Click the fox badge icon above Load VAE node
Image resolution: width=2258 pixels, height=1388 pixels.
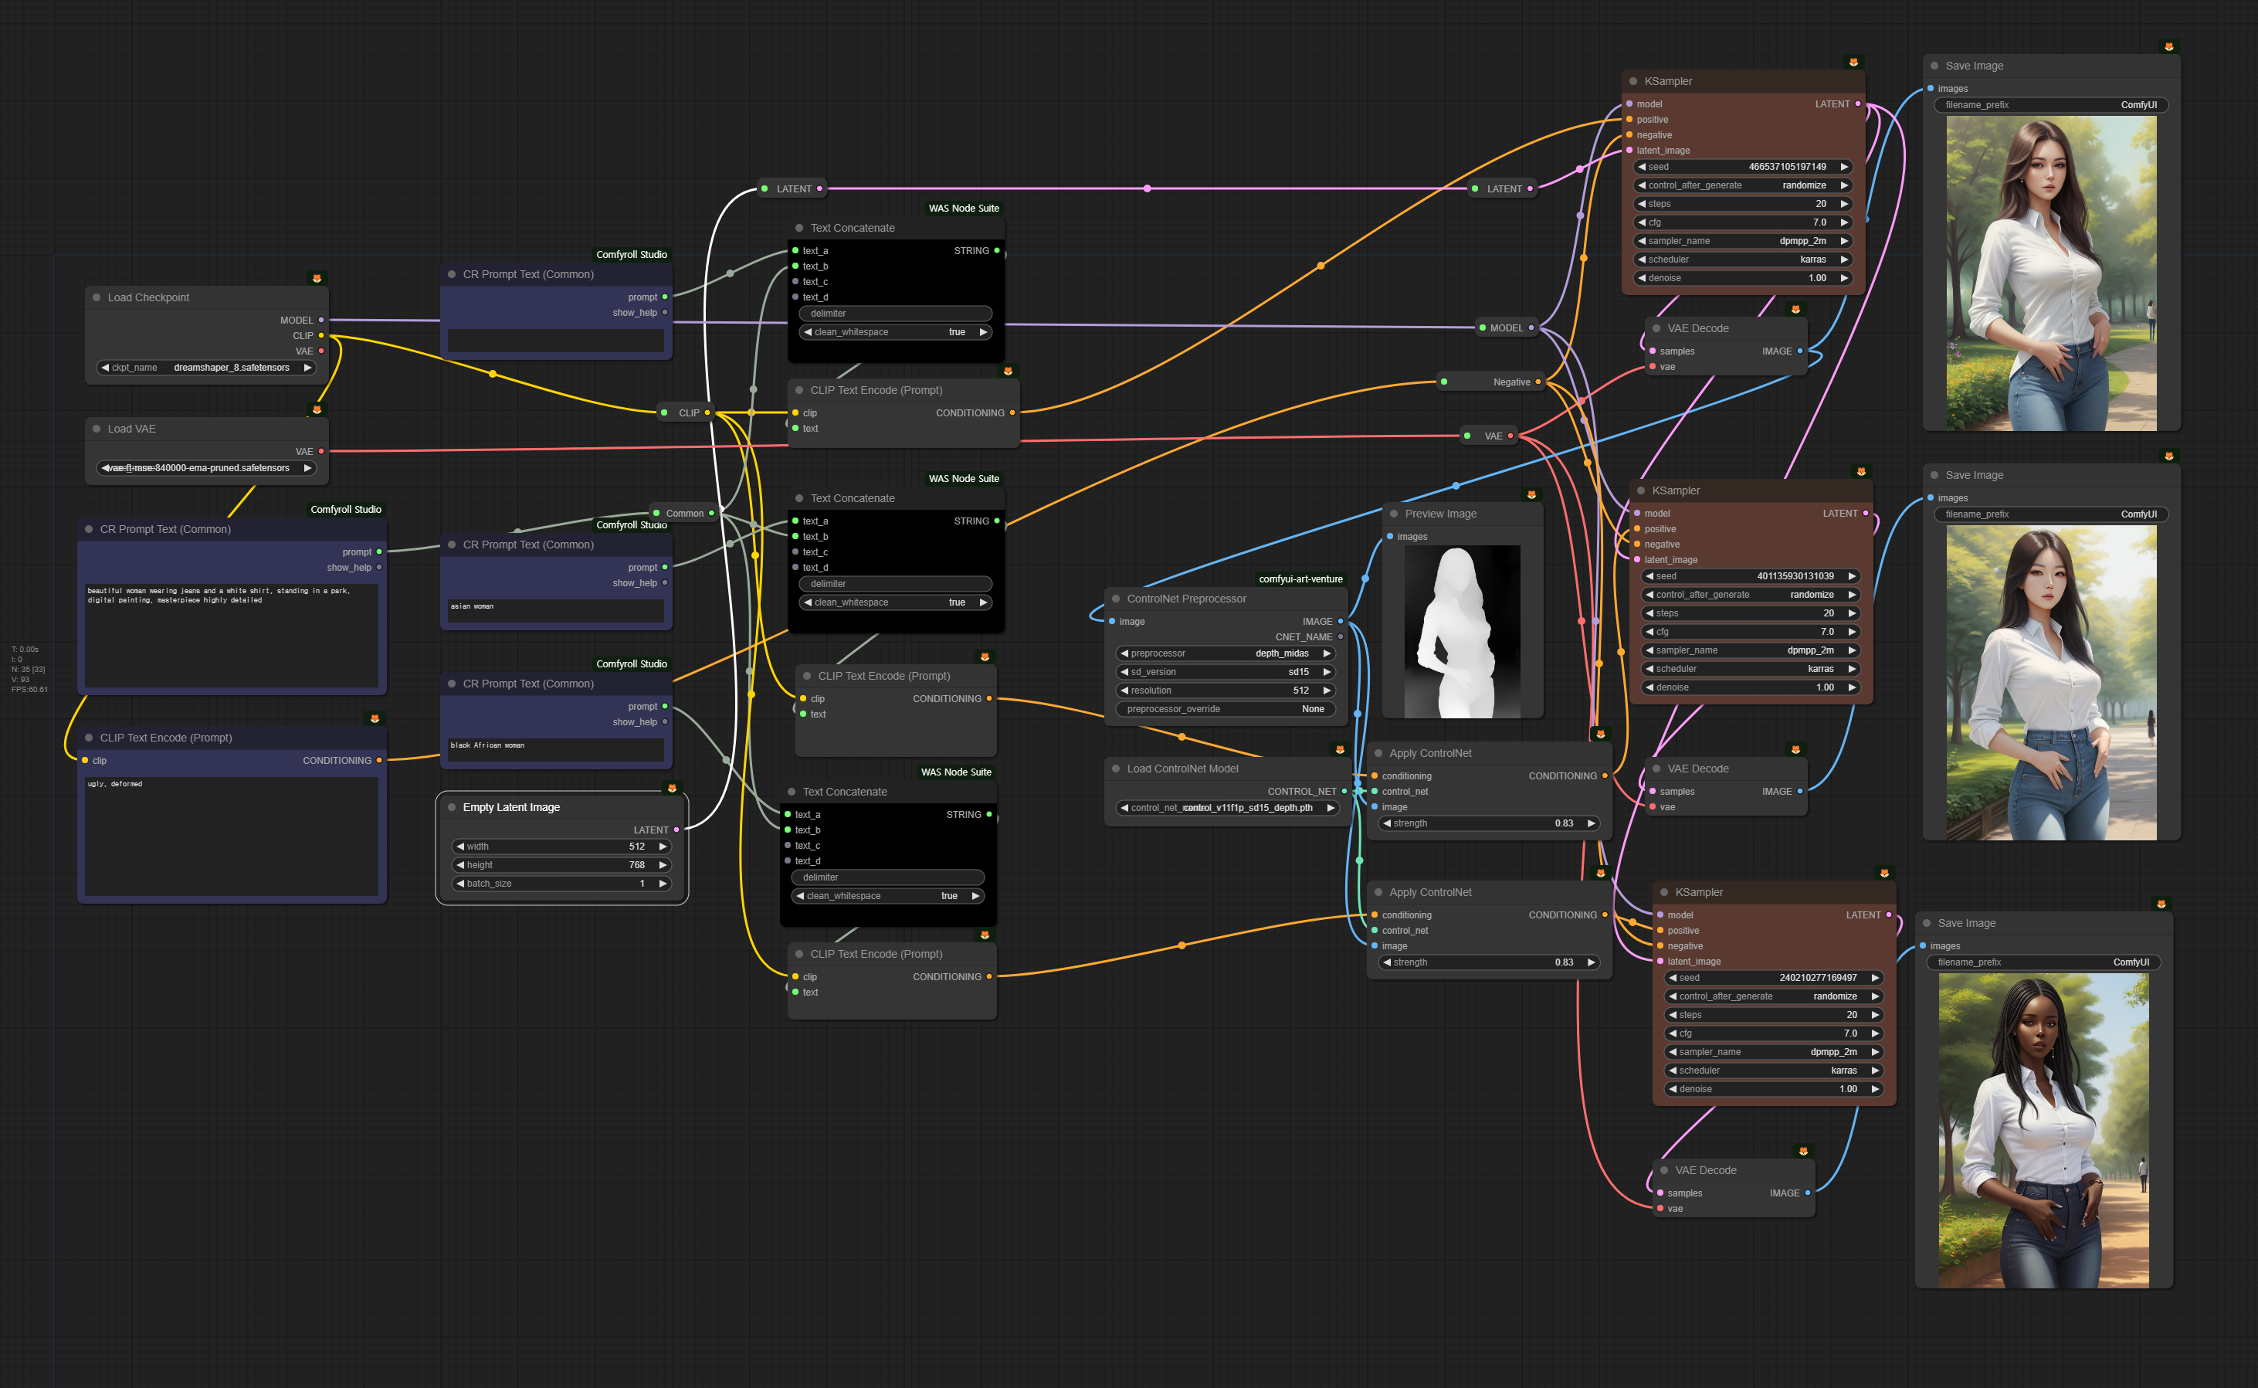pos(317,409)
